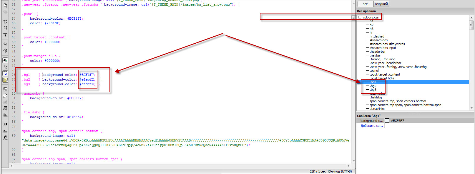This screenshot has width=475, height=174.
Task: Select the parent tag
Action: click(5, 44)
